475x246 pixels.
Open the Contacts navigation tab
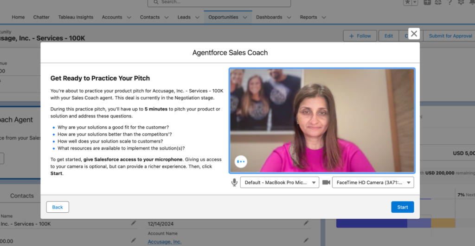150,17
